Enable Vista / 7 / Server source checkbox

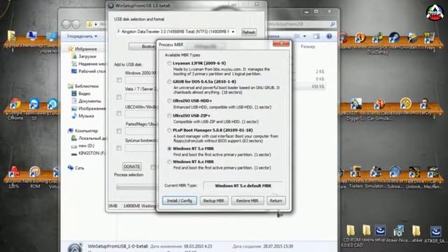coord(119,97)
